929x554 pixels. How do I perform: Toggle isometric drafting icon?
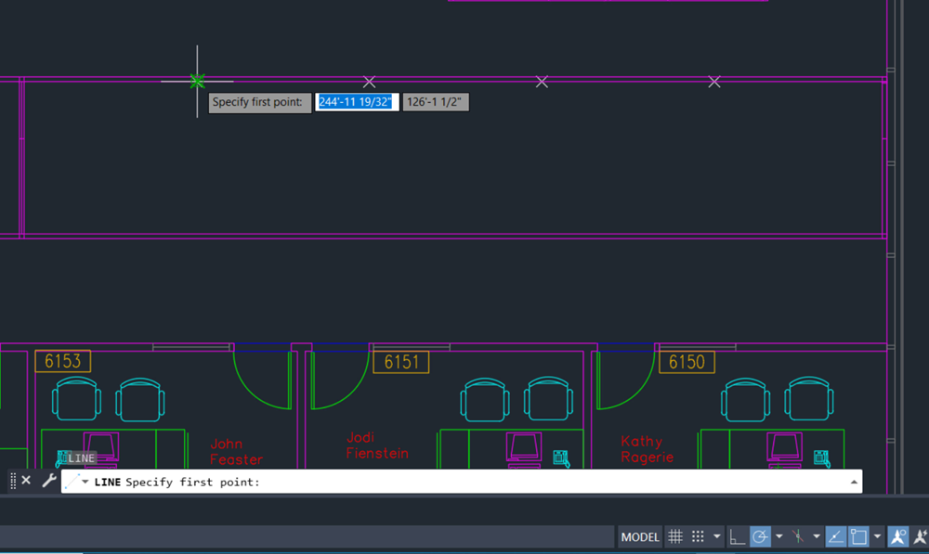pos(798,537)
